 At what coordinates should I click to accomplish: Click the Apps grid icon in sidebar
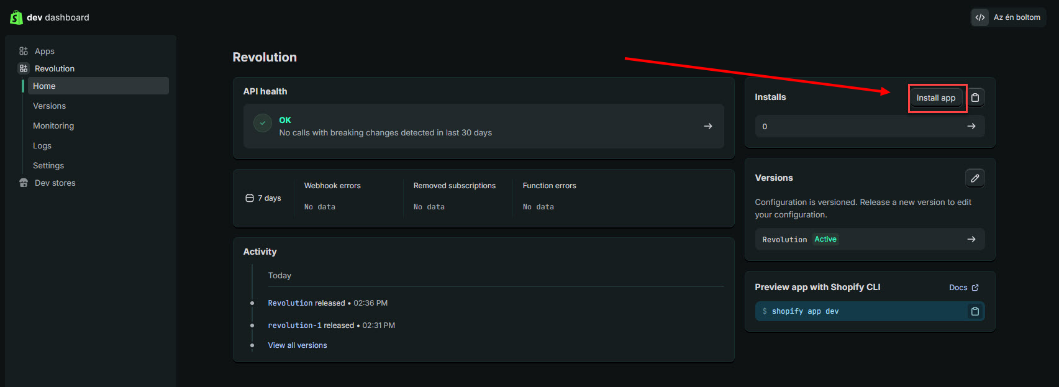24,51
